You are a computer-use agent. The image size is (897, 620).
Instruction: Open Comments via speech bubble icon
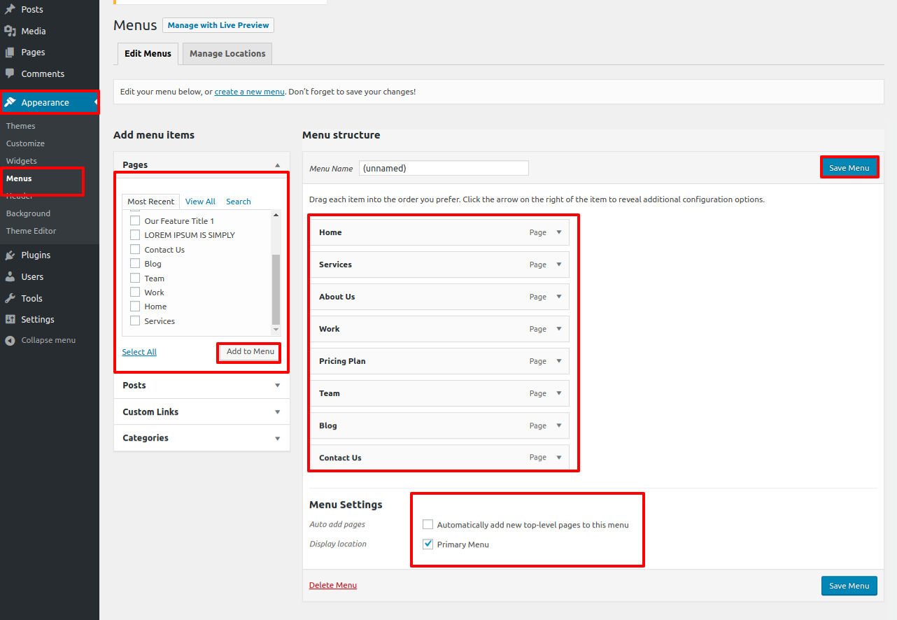tap(10, 73)
